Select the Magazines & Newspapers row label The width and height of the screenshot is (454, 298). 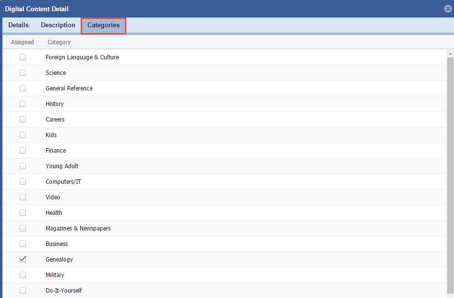tap(78, 228)
